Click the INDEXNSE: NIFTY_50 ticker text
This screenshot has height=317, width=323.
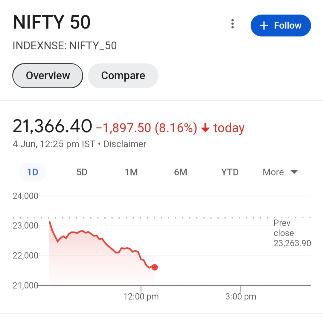(65, 46)
